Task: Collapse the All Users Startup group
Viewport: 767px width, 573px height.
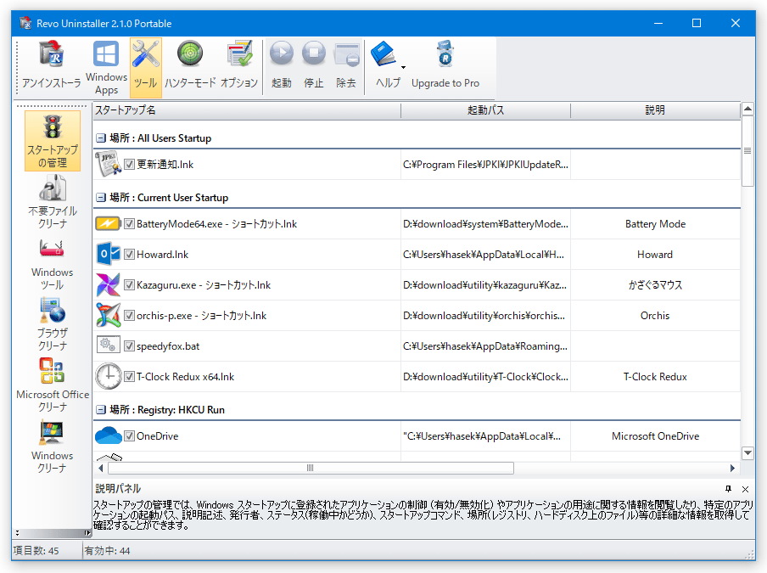Action: click(x=101, y=138)
